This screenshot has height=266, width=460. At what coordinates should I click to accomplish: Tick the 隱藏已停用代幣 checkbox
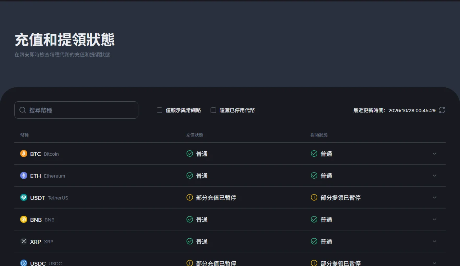point(213,110)
